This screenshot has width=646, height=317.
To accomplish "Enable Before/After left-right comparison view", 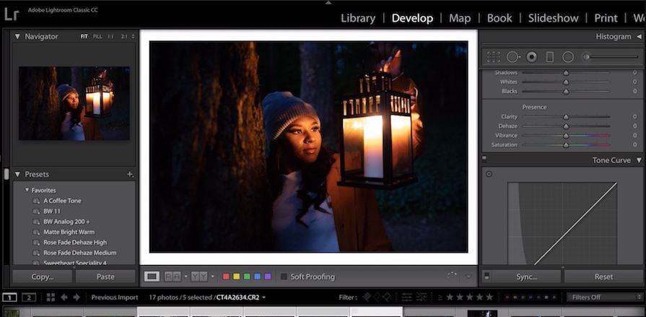I will coord(173,277).
